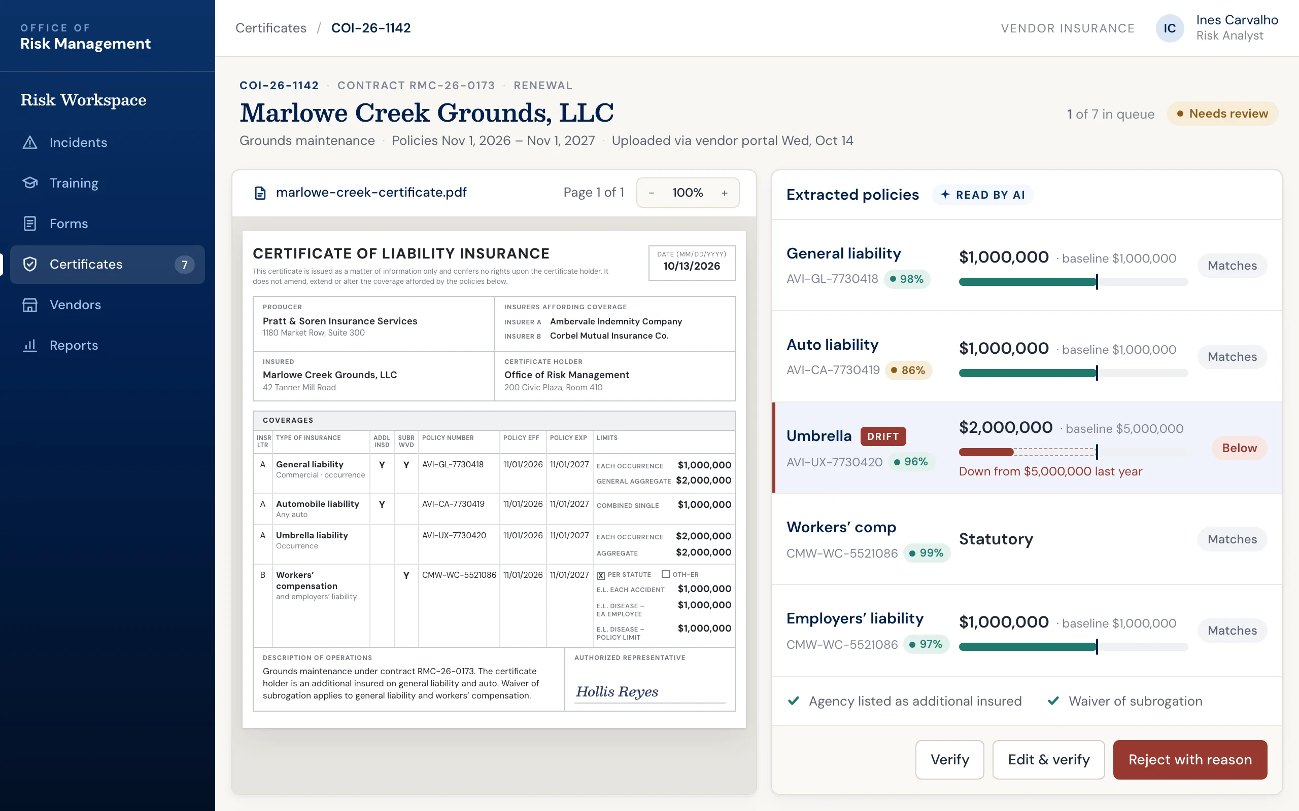Viewport: 1299px width, 811px height.
Task: Click the sparkle icon in READ BY AI badge
Action: click(945, 195)
